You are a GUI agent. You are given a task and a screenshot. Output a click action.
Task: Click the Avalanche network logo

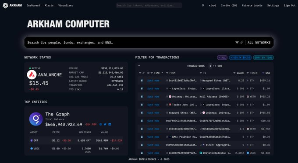click(x=32, y=75)
